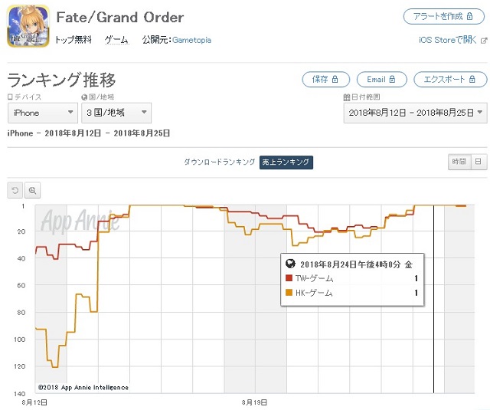The width and height of the screenshot is (490, 410).
Task: Click the Fate/Grand Order app icon
Action: coord(28,25)
